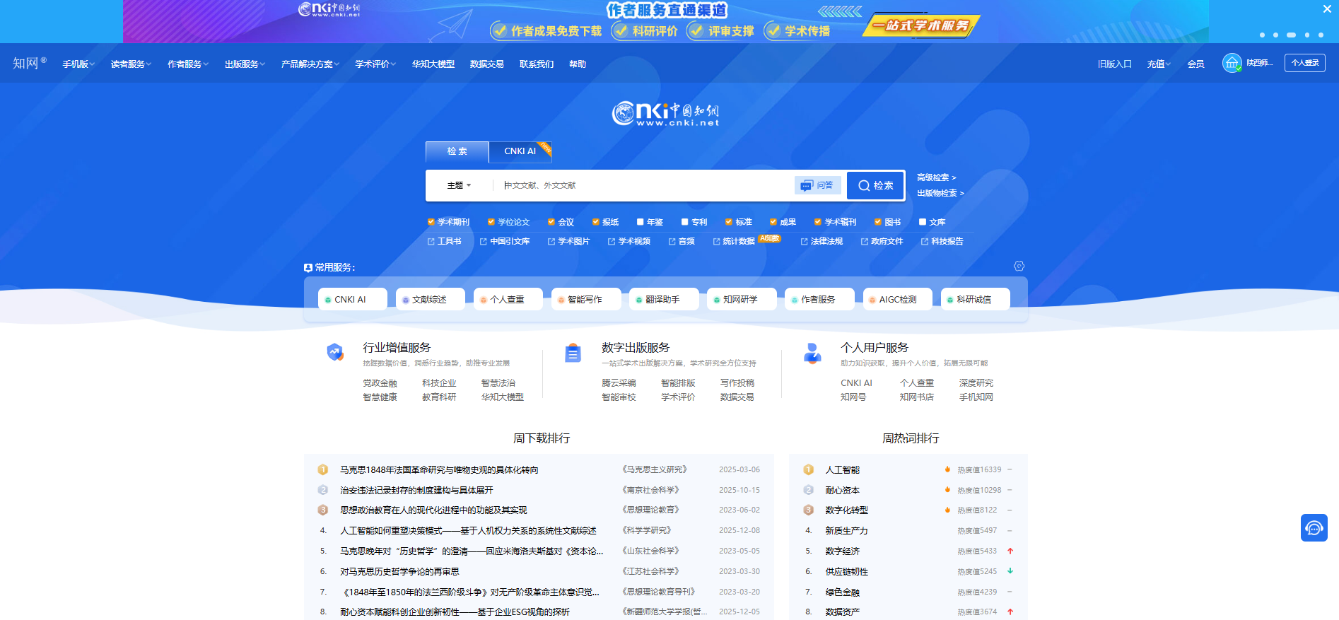This screenshot has height=620, width=1339.
Task: Click the flame icon beside 人工智能
Action: (947, 469)
